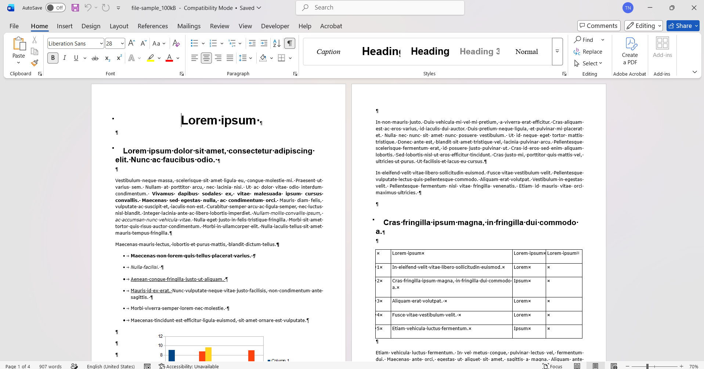Switch to Print Layout view
The height and width of the screenshot is (369, 704).
click(x=595, y=366)
